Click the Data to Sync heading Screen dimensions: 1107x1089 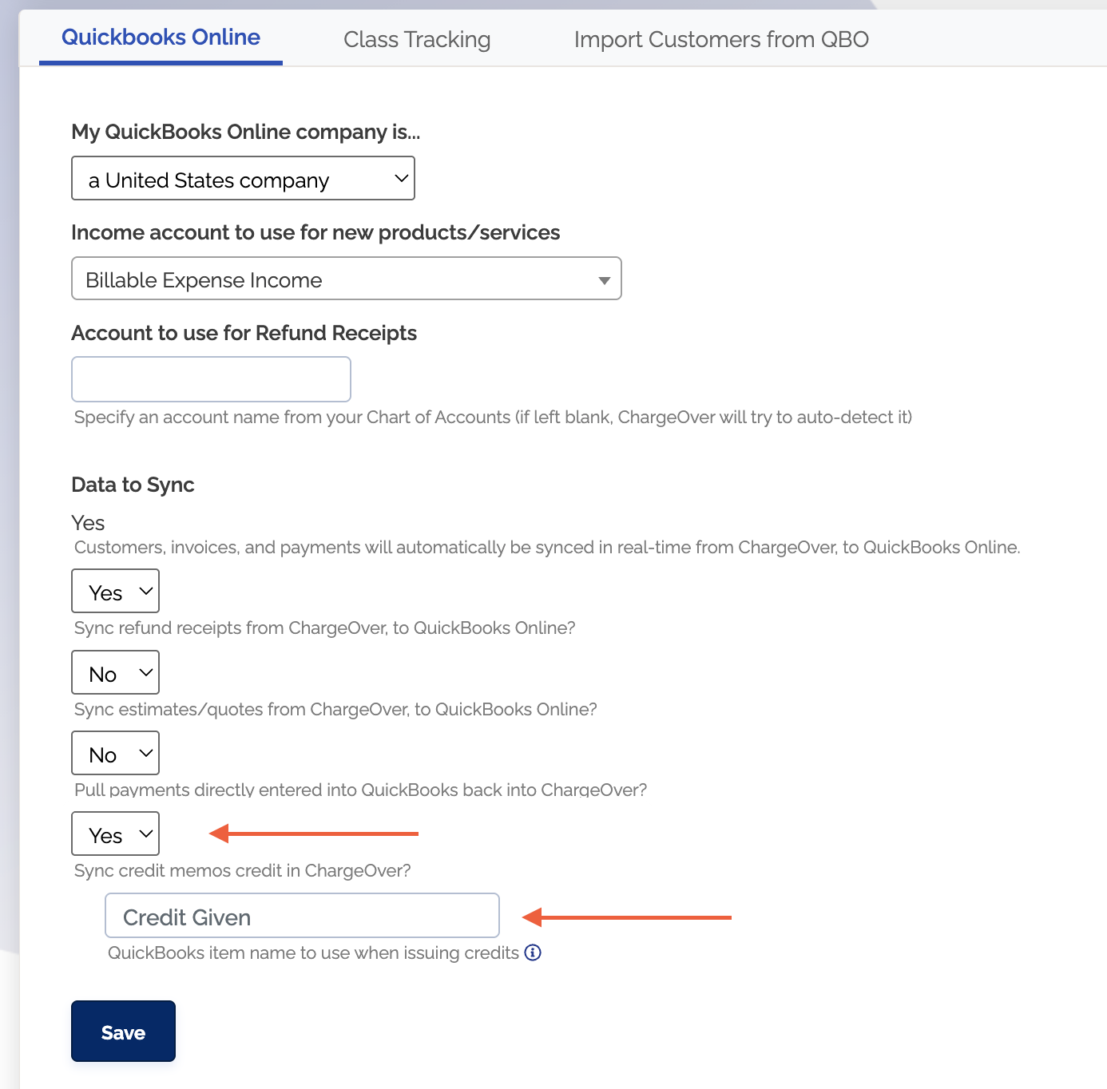tap(133, 485)
